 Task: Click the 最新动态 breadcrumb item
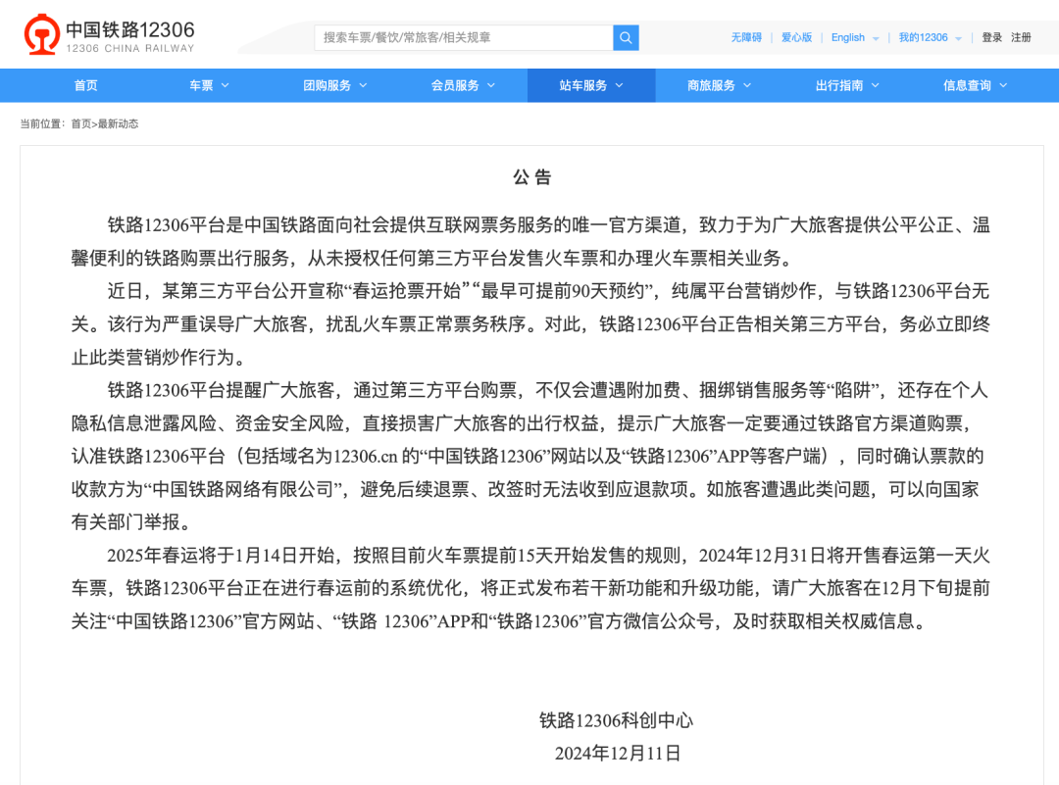[x=119, y=124]
